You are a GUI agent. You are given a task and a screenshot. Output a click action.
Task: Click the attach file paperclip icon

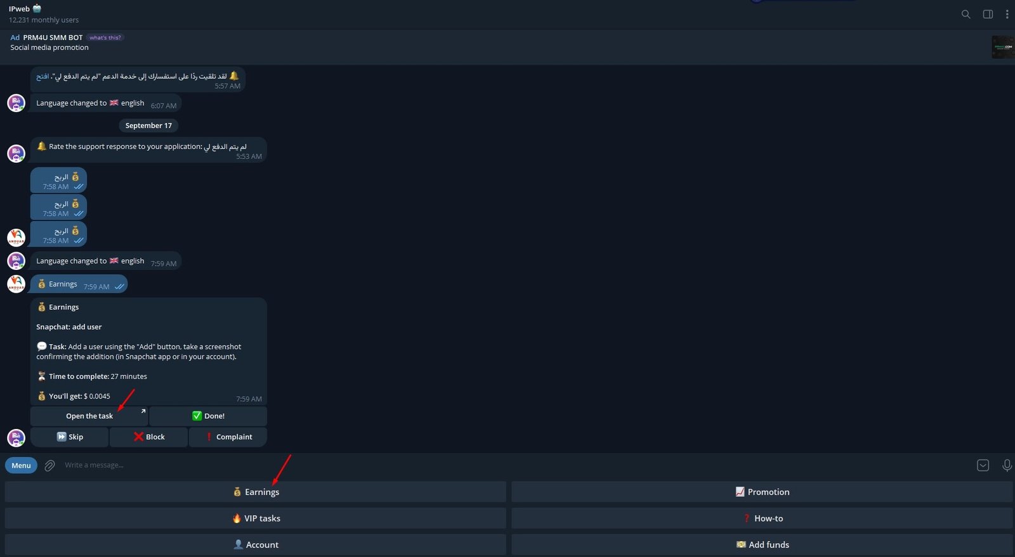(49, 466)
